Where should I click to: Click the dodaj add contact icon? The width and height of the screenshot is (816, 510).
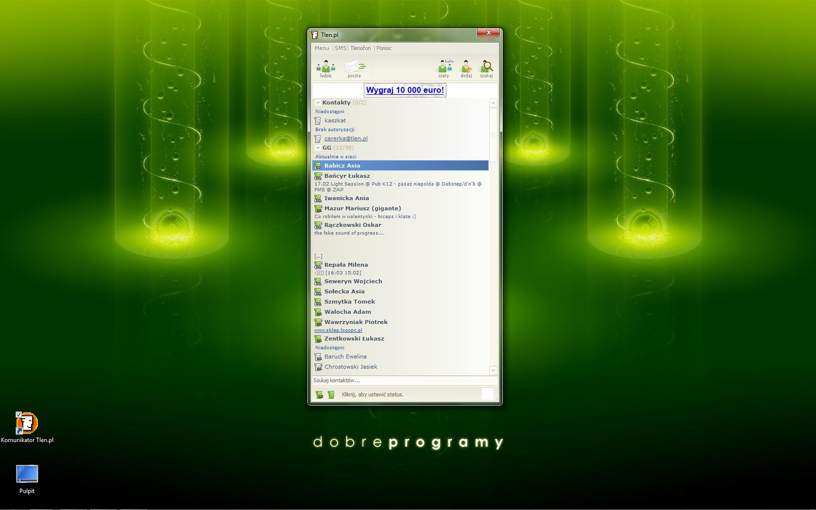pos(466,68)
